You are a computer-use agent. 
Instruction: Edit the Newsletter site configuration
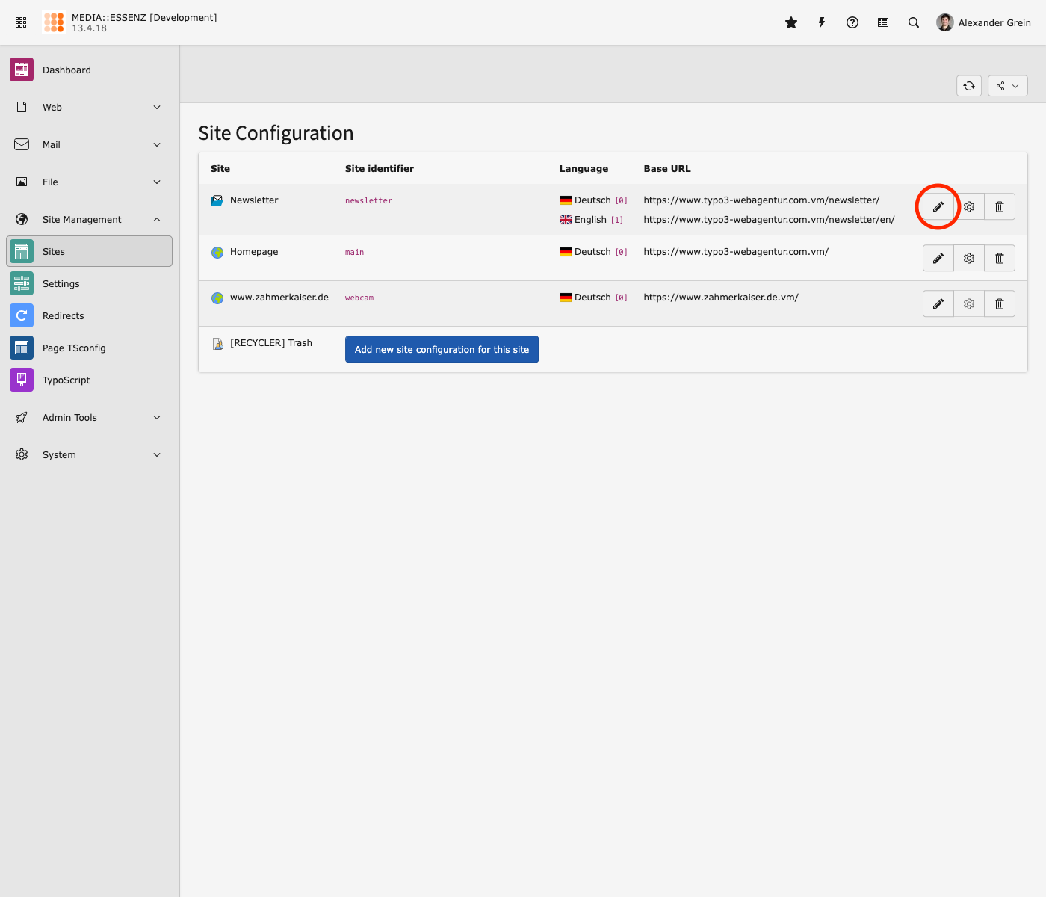(938, 207)
